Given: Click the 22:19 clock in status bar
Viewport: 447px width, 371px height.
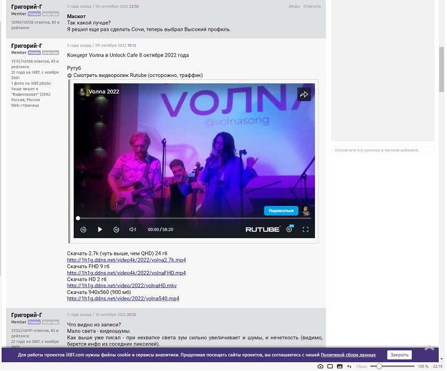Looking at the screenshot, I should [x=438, y=367].
